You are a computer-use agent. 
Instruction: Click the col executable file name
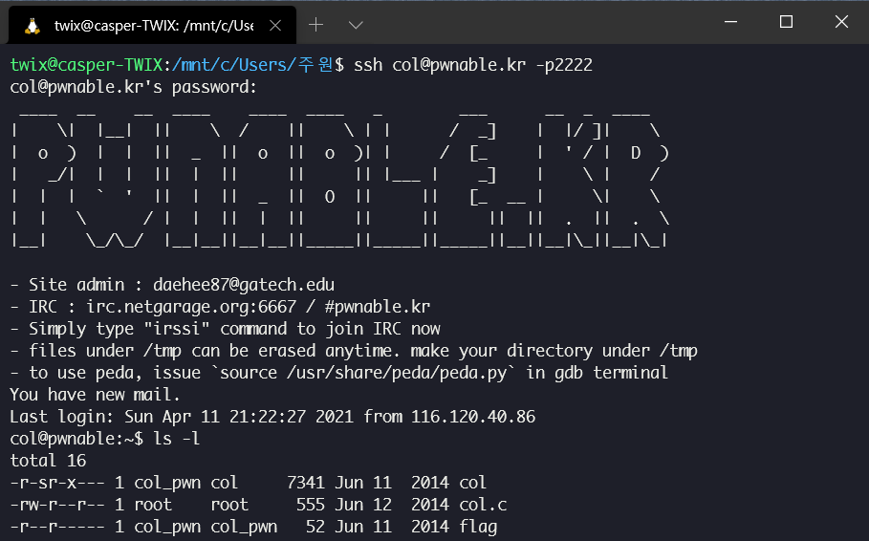point(473,483)
